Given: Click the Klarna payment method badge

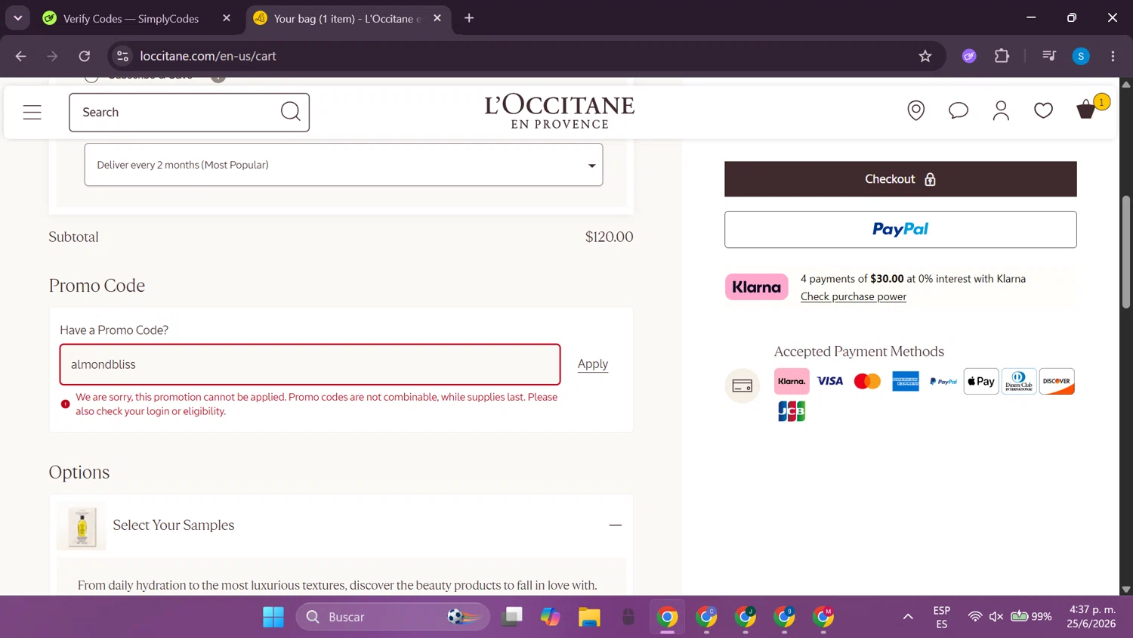Looking at the screenshot, I should click(x=792, y=381).
